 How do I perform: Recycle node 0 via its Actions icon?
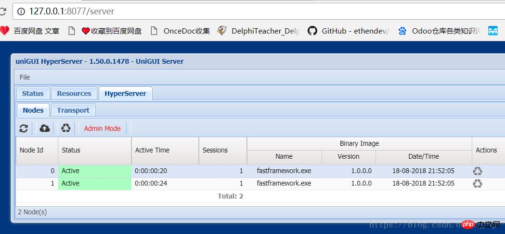click(x=477, y=171)
